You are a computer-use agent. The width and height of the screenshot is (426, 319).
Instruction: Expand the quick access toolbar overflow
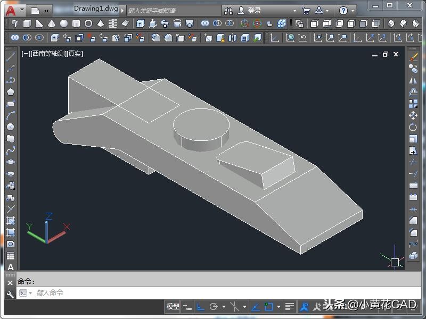(47, 11)
